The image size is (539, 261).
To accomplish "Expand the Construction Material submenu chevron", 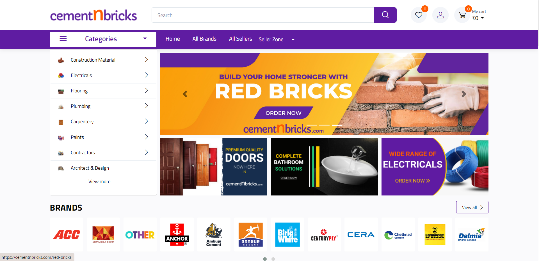I will point(146,60).
